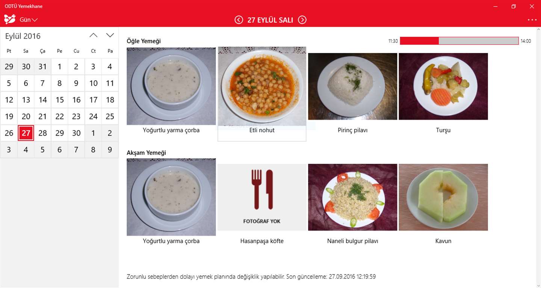
Task: Click the 27 EYLÜL SALI date title
Action: 270,20
